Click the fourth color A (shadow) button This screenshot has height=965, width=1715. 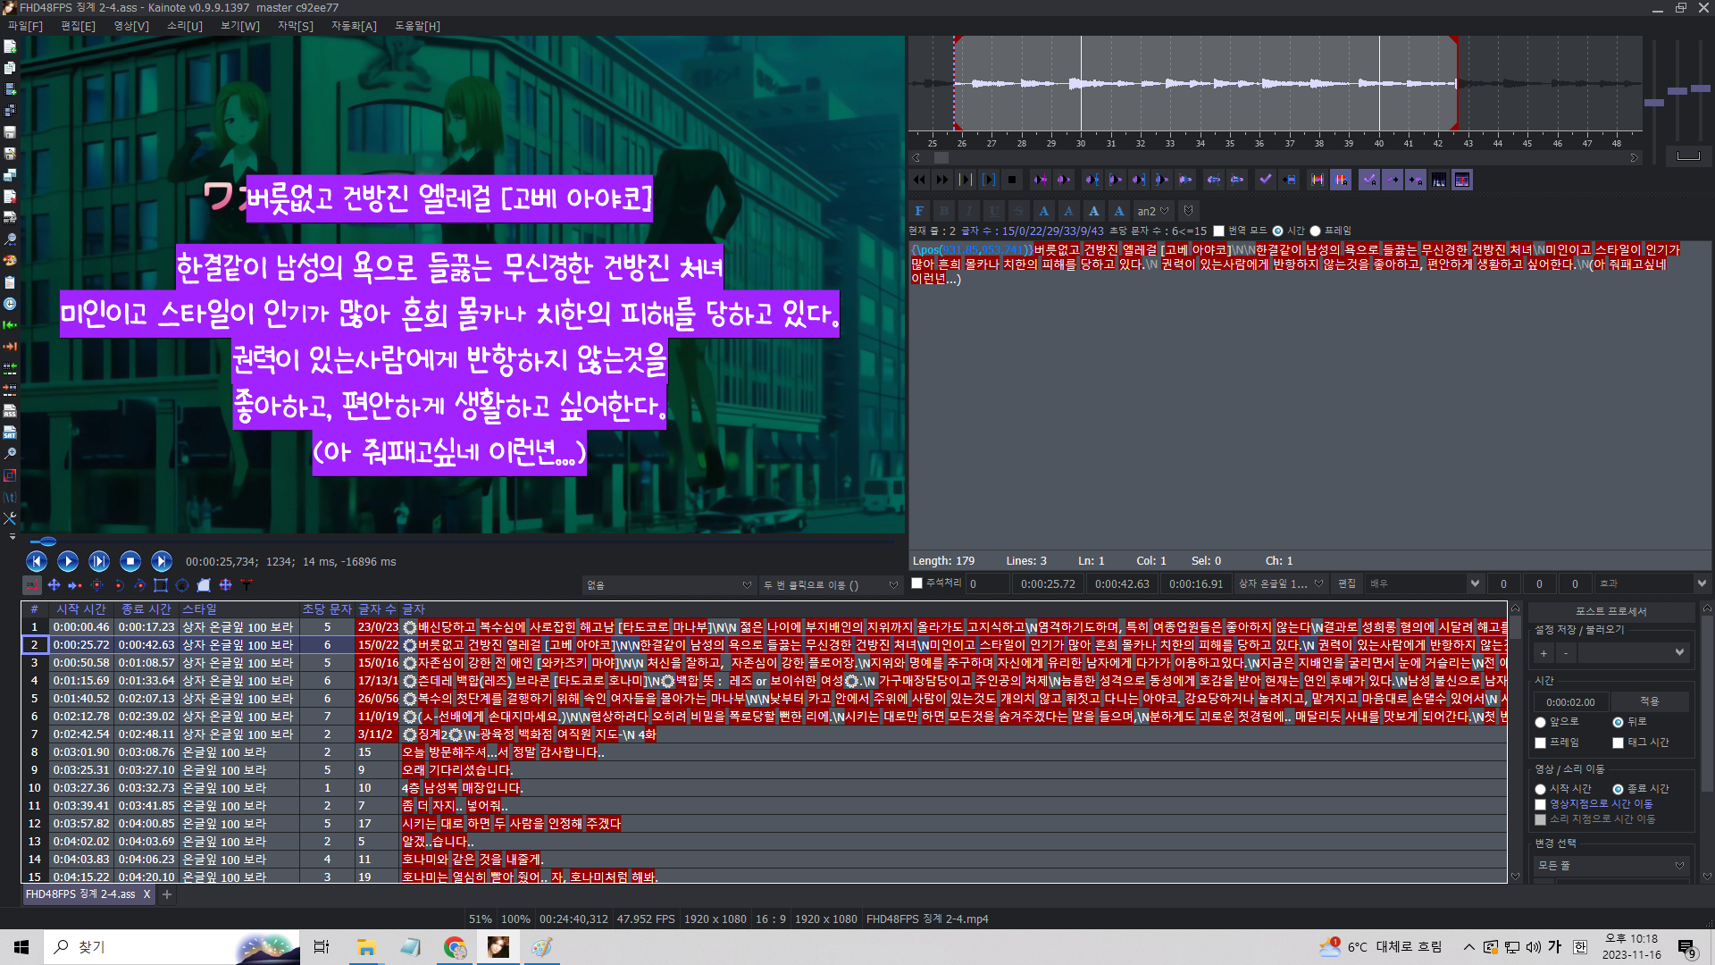[x=1119, y=211]
